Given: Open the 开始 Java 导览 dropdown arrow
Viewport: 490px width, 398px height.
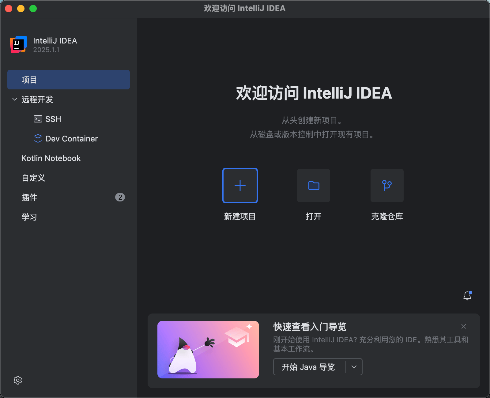Looking at the screenshot, I should point(354,367).
